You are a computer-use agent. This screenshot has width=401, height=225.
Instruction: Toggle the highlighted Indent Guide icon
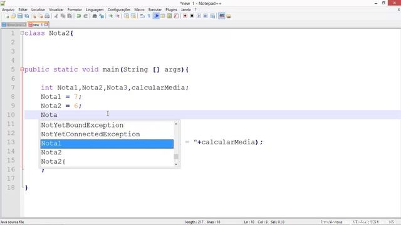click(x=156, y=16)
